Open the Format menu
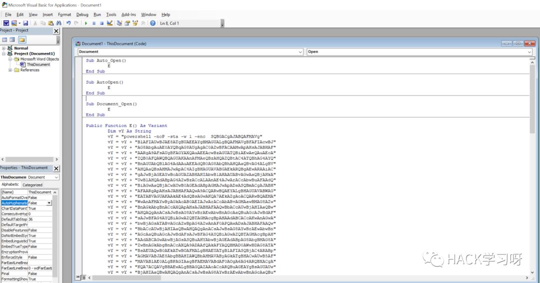 click(64, 14)
